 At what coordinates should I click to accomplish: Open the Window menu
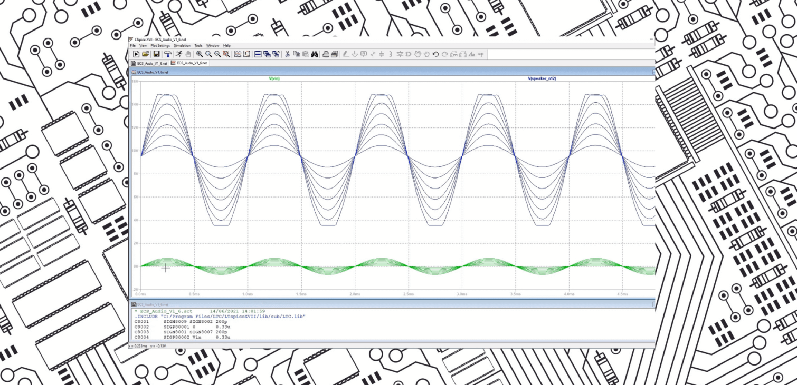[x=213, y=46]
